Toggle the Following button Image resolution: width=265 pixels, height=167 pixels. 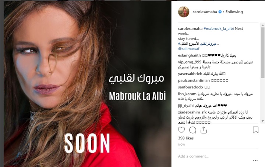coord(234,12)
